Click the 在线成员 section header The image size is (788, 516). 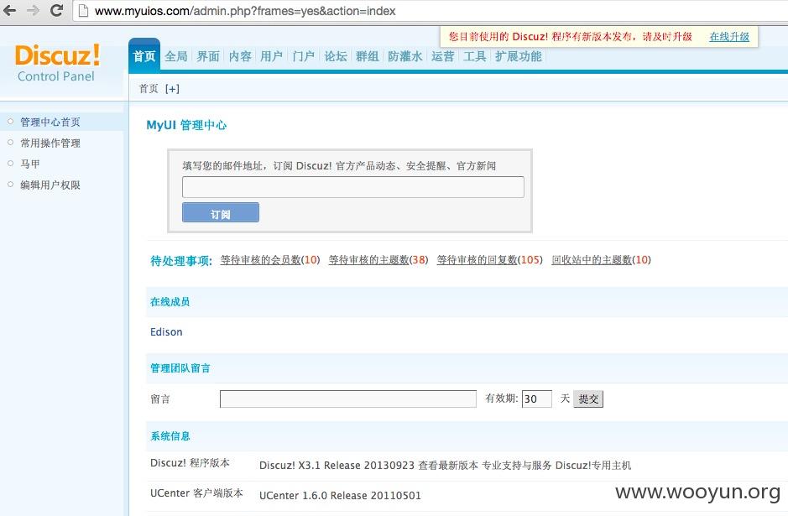click(x=170, y=302)
